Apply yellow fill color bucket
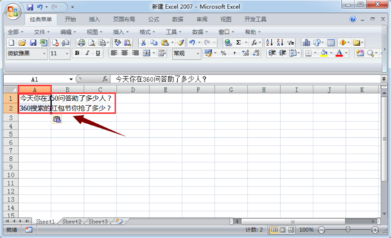 pyautogui.click(x=324, y=53)
